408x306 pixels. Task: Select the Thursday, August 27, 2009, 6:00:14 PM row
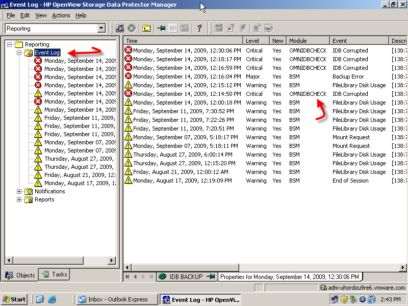[x=265, y=155]
